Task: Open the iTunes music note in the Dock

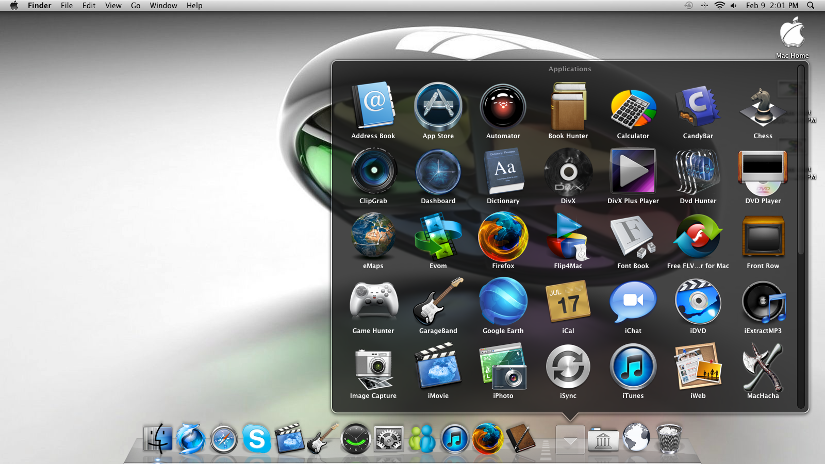Action: tap(454, 439)
